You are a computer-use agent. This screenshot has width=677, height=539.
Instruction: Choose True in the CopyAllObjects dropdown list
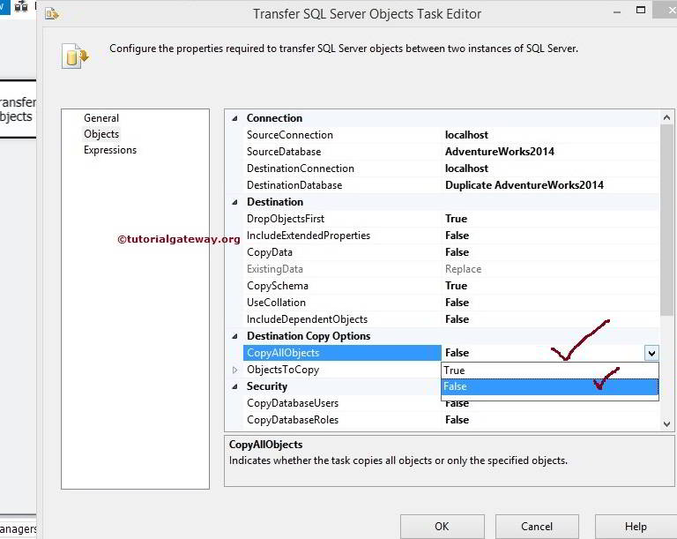[550, 371]
